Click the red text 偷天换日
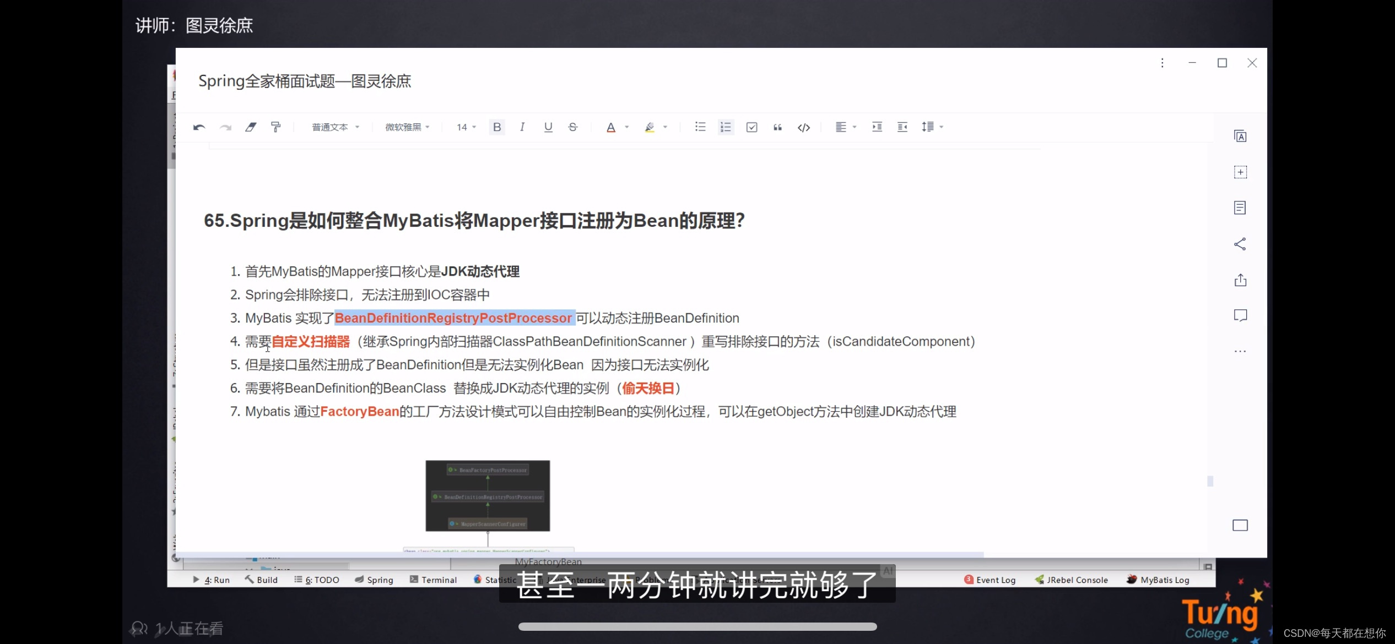The height and width of the screenshot is (644, 1395). coord(648,388)
